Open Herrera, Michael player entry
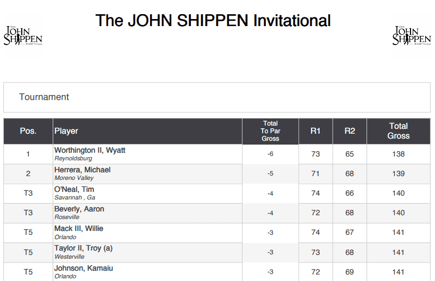This screenshot has width=435, height=281. 83,170
